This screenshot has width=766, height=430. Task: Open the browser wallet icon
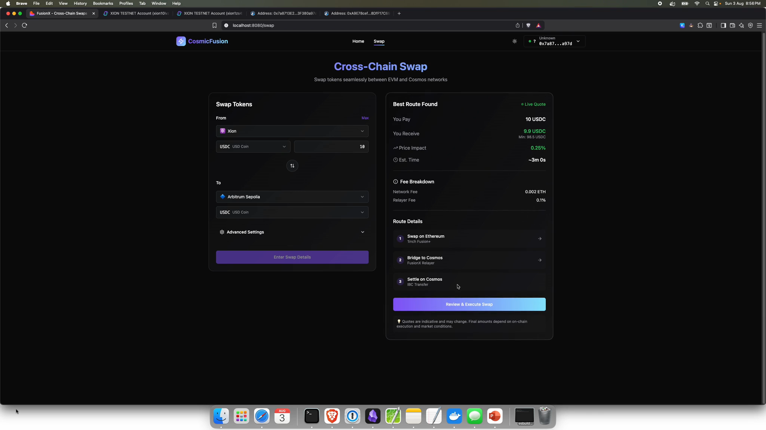(x=732, y=25)
